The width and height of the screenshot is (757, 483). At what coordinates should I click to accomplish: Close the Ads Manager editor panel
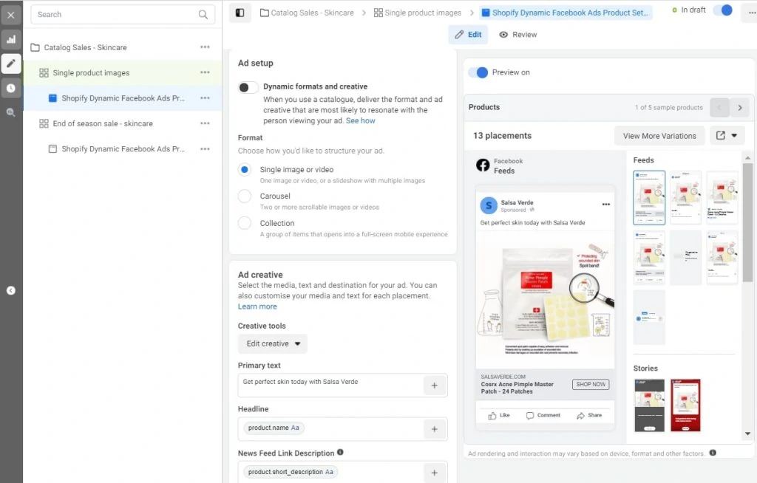pyautogui.click(x=10, y=15)
